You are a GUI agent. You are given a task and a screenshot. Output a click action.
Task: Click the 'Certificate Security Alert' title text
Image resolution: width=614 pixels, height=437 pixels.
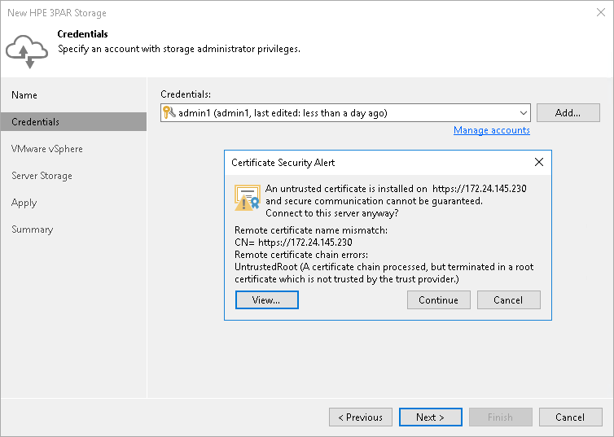pyautogui.click(x=283, y=163)
